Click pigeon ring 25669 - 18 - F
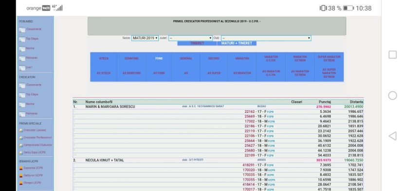 pyautogui.click(x=256, y=116)
